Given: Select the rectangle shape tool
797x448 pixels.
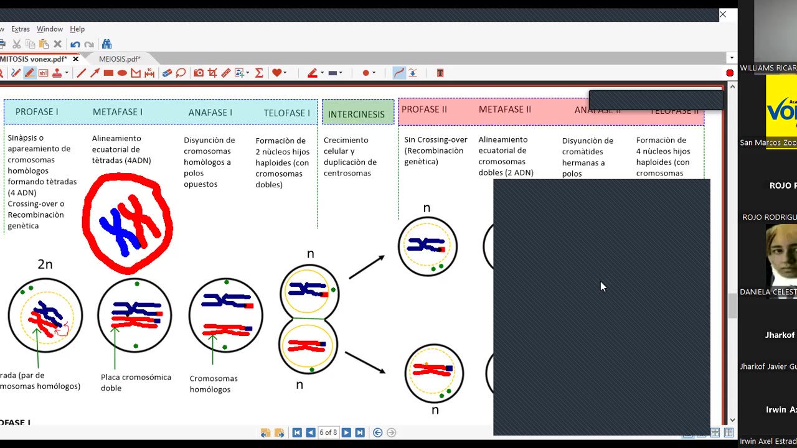Looking at the screenshot, I should click(x=108, y=73).
